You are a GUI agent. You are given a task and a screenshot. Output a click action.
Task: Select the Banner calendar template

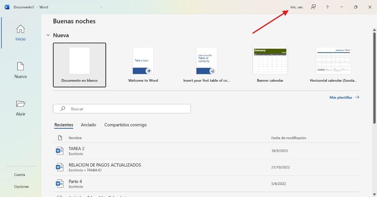[x=270, y=65]
